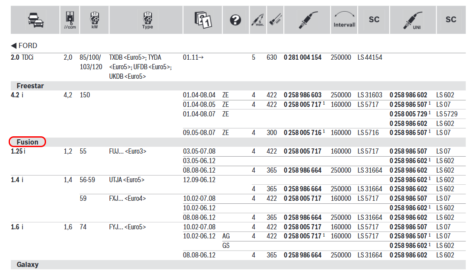The height and width of the screenshot is (270, 470).
Task: Select part number 0 281 004 154
Action: pyautogui.click(x=302, y=58)
